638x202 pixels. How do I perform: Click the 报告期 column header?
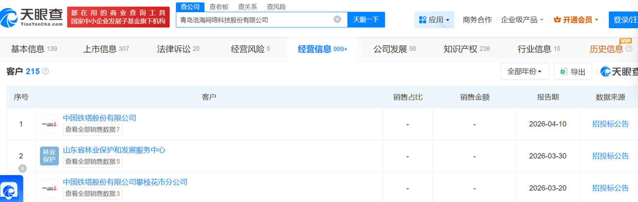pyautogui.click(x=548, y=97)
